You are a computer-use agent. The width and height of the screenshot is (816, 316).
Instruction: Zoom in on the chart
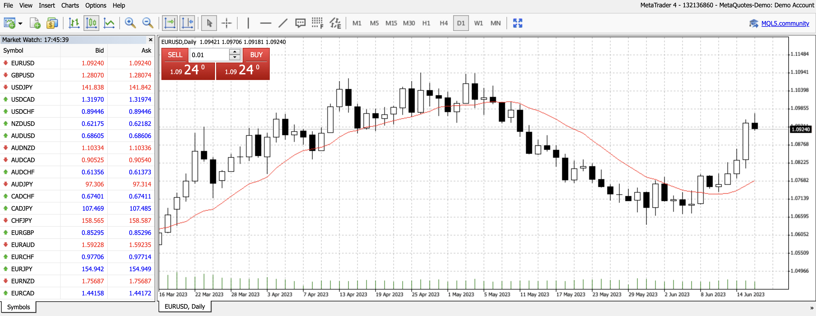pos(130,23)
